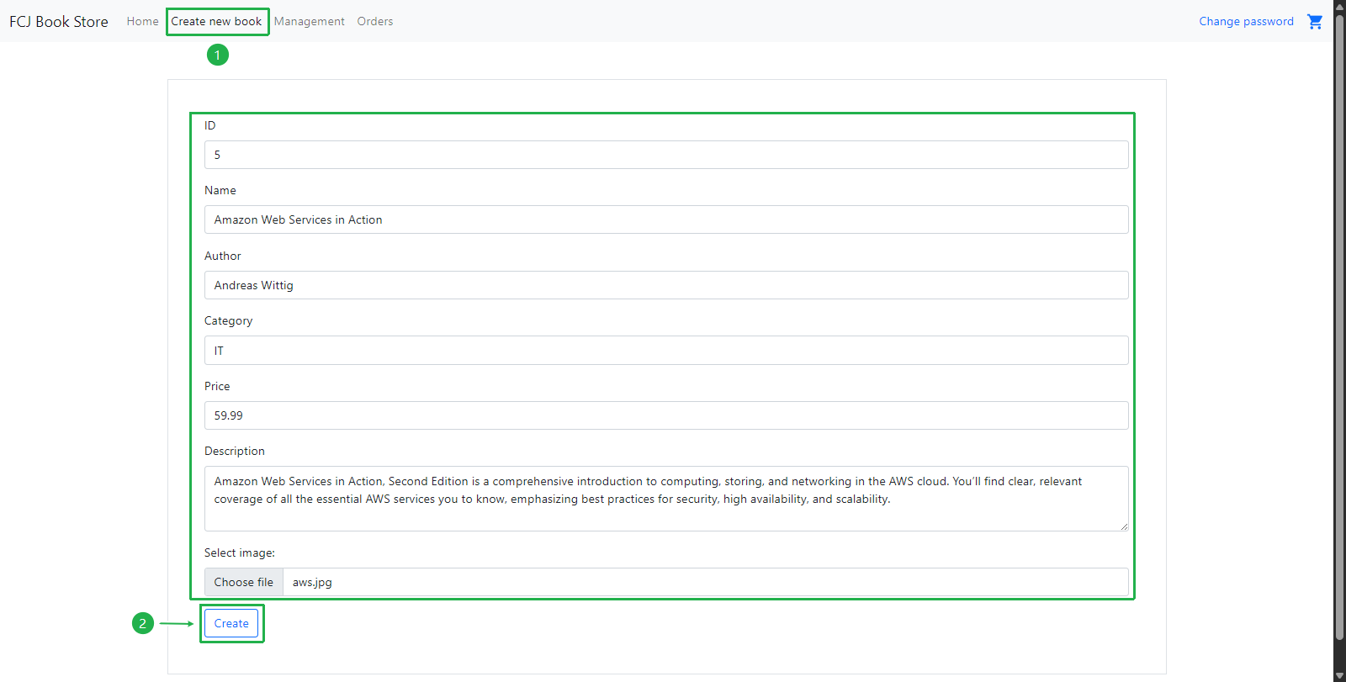1346x682 pixels.
Task: Open the Create new book page
Action: click(216, 21)
